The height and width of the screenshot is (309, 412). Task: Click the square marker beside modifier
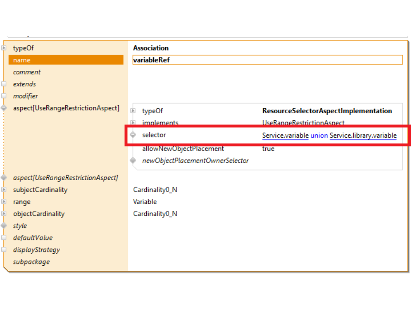[4, 96]
